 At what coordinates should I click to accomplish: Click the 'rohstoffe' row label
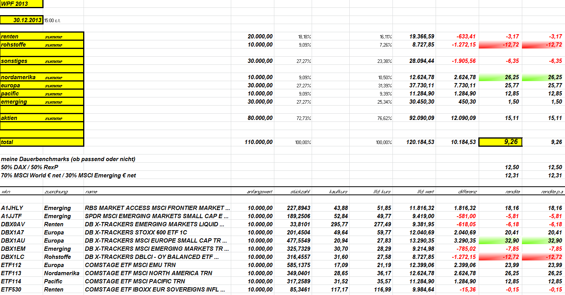pyautogui.click(x=14, y=45)
